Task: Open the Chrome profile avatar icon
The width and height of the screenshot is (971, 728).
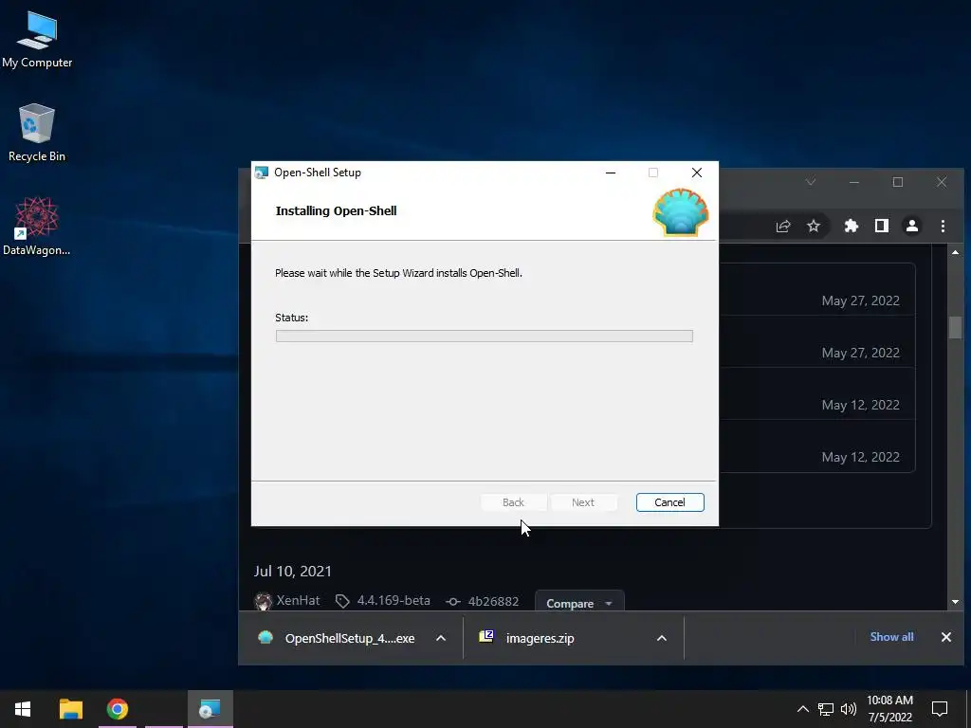Action: click(912, 226)
